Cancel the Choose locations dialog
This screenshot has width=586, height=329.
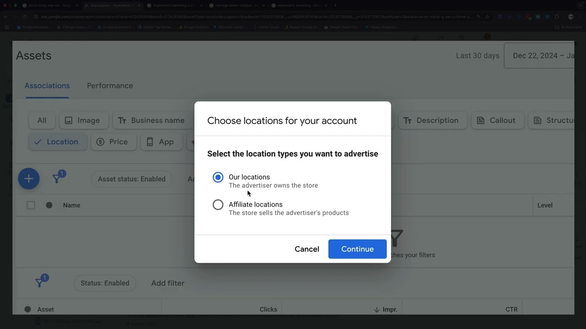pos(307,249)
